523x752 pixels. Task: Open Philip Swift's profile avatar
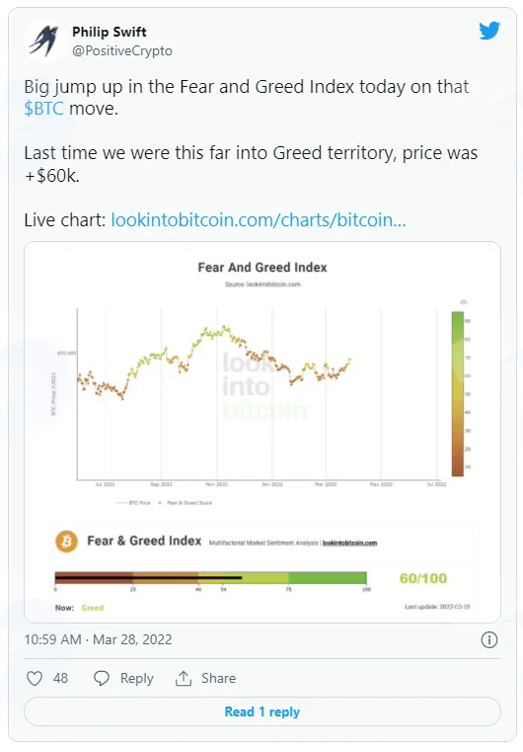point(44,42)
